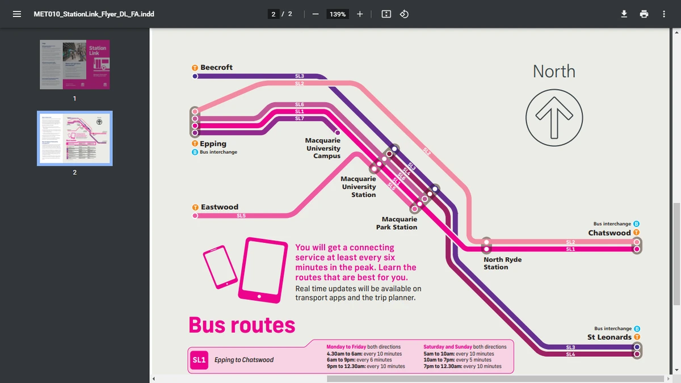Rotate the page counterclockwise
This screenshot has height=383, width=681.
tap(404, 14)
